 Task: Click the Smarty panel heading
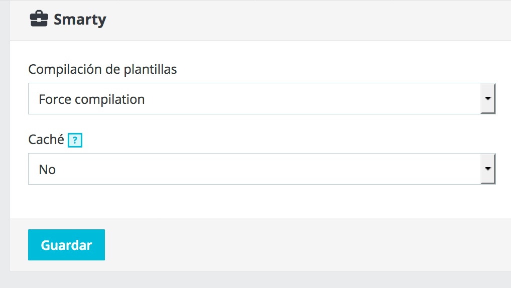(80, 20)
